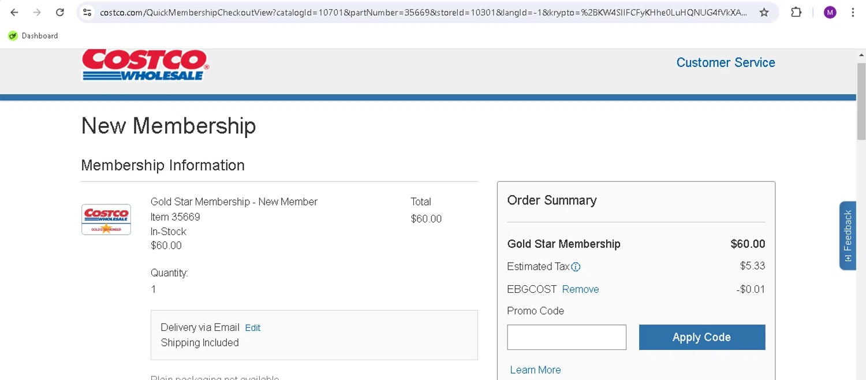Select the 'Gold Star Membership - New Member' text
This screenshot has height=380, width=866.
[234, 202]
